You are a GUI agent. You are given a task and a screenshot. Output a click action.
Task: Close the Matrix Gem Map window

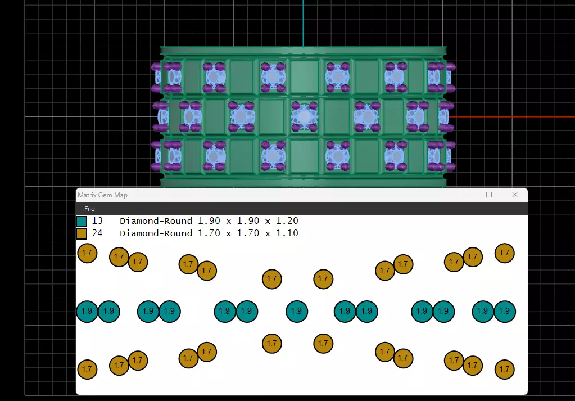coord(515,195)
